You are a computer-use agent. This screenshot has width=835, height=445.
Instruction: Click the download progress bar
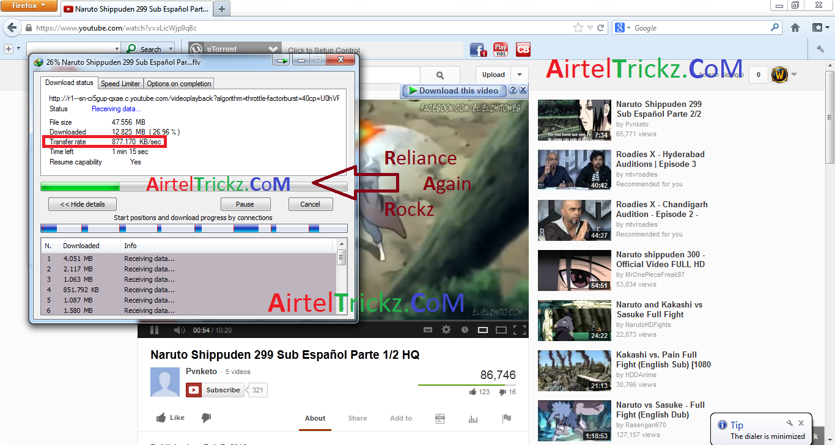pos(194,186)
